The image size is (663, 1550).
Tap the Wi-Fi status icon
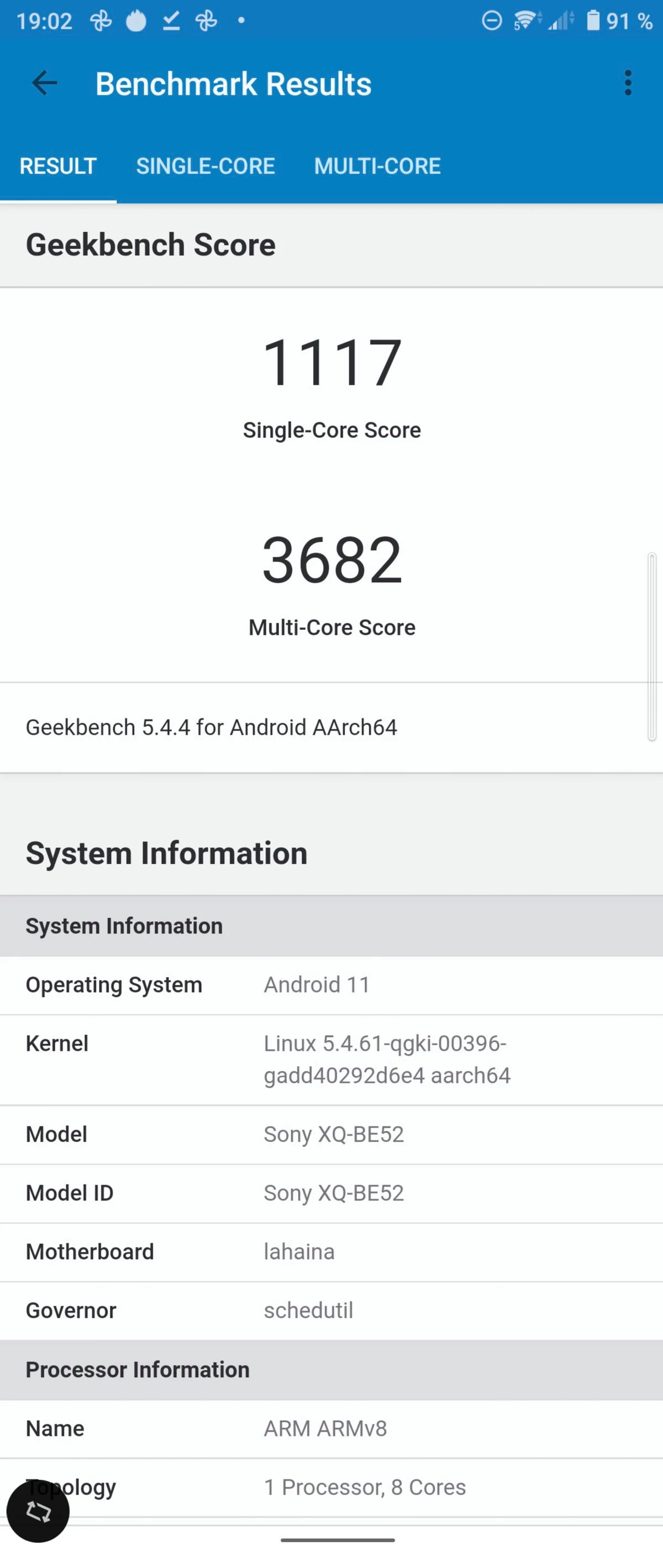[x=527, y=20]
